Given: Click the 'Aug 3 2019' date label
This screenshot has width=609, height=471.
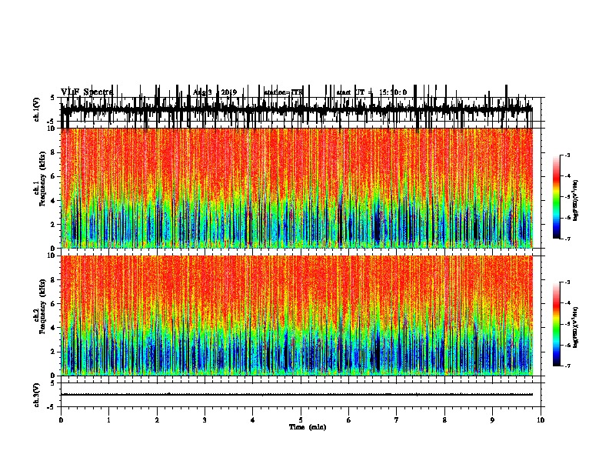Looking at the screenshot, I should coord(215,92).
